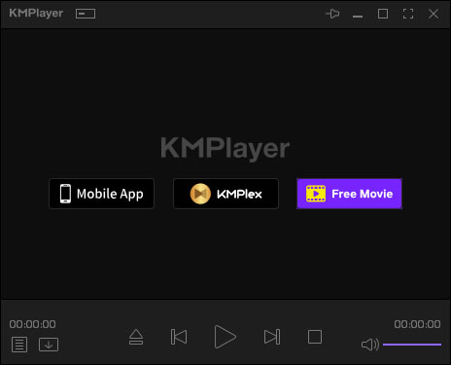
Task: Click the elapsed time 00:00:00 on the left
Action: point(32,324)
